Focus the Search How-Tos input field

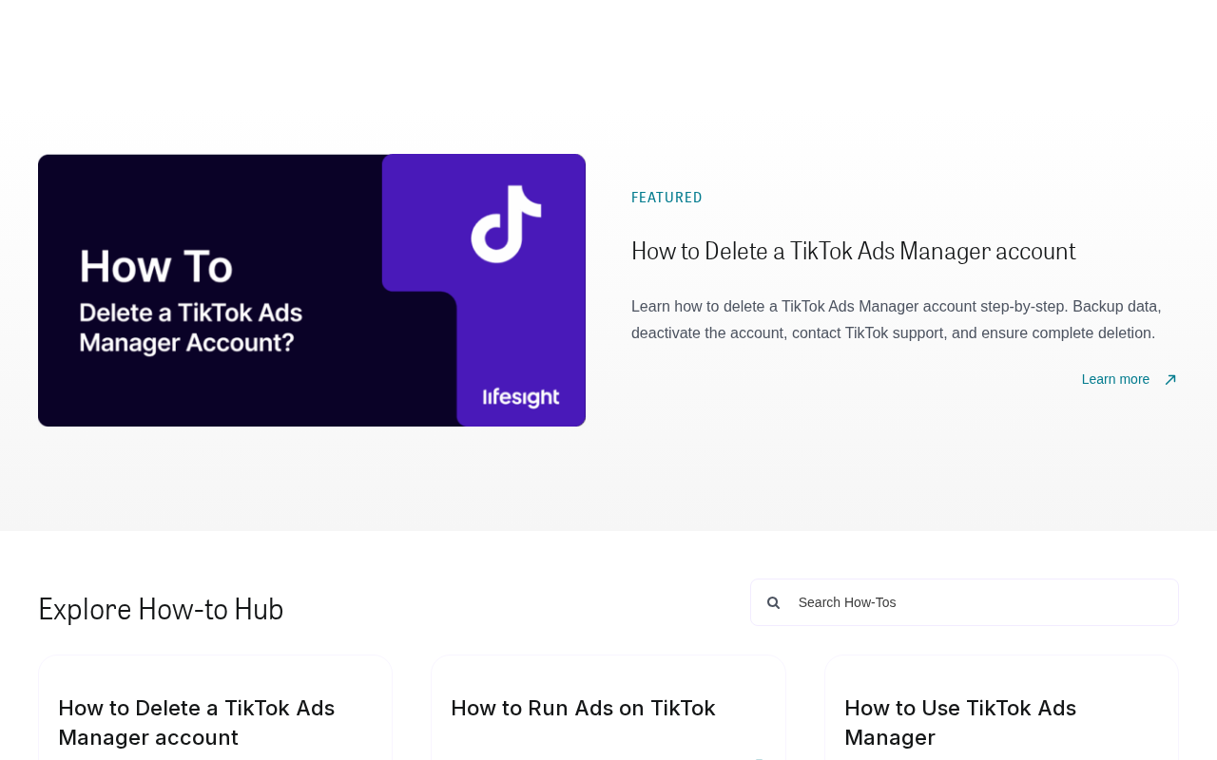pyautogui.click(x=964, y=602)
